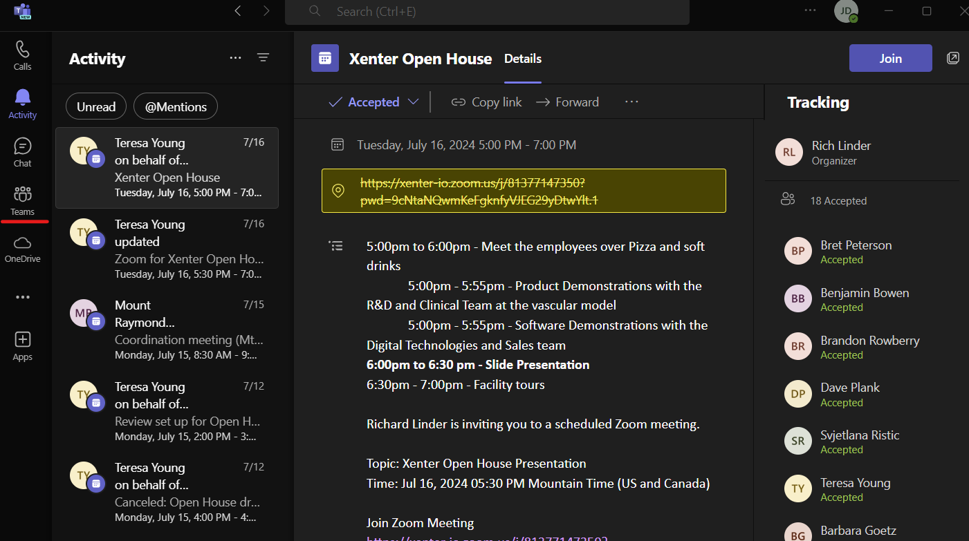The width and height of the screenshot is (969, 541).
Task: Copy link to the meeting
Action: [486, 102]
